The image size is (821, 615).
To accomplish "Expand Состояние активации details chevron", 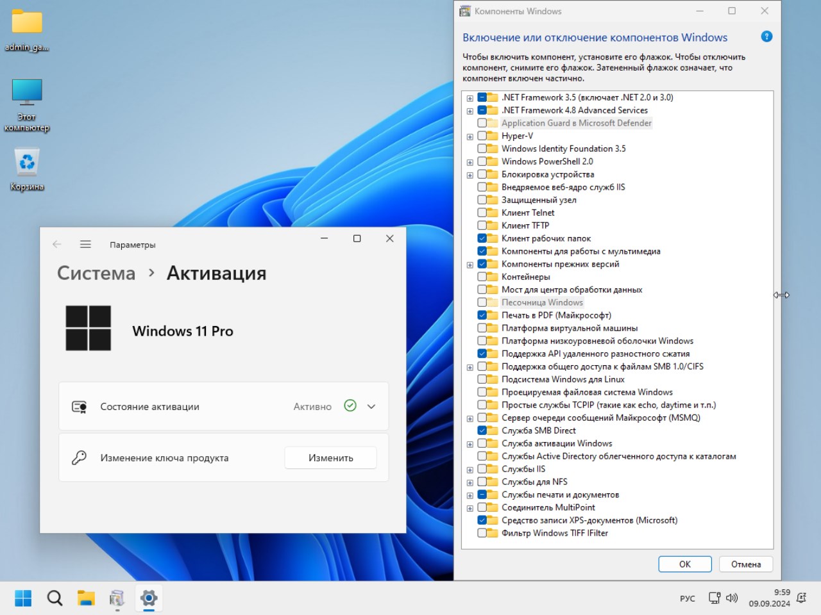I will tap(371, 406).
